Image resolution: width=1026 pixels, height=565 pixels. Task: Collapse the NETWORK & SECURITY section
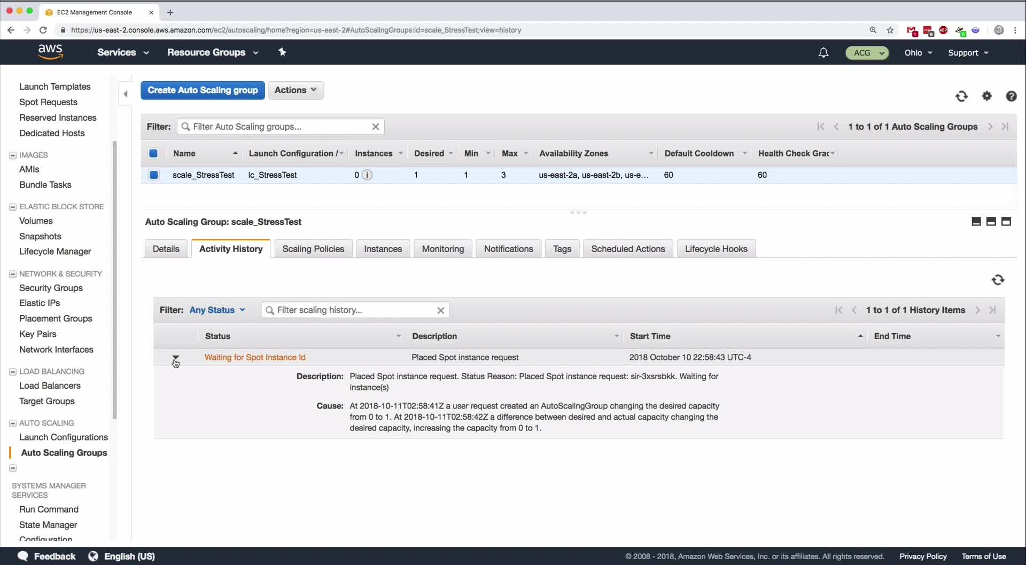pos(13,274)
